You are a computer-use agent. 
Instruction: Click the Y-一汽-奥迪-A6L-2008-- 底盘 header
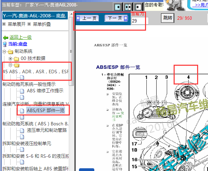tap(35, 16)
